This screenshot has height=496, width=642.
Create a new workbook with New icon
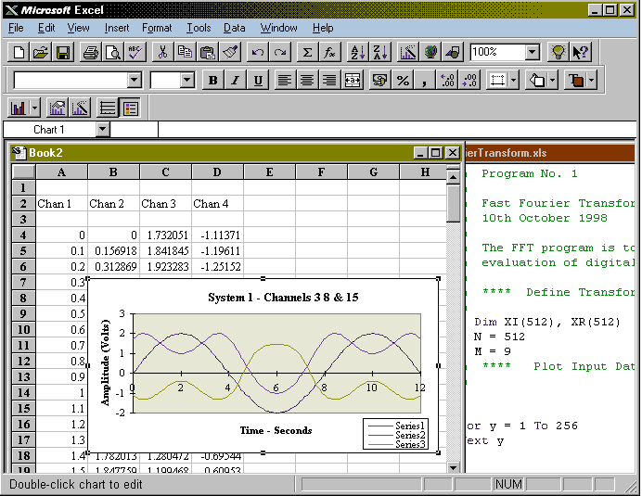point(19,53)
